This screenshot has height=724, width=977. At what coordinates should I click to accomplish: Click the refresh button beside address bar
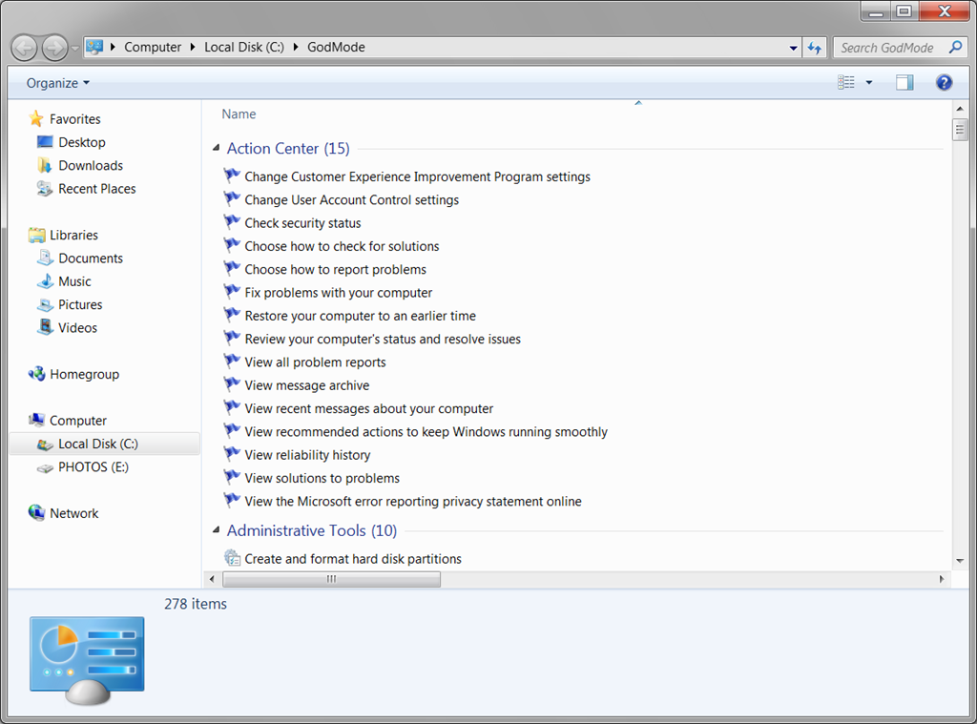point(815,48)
